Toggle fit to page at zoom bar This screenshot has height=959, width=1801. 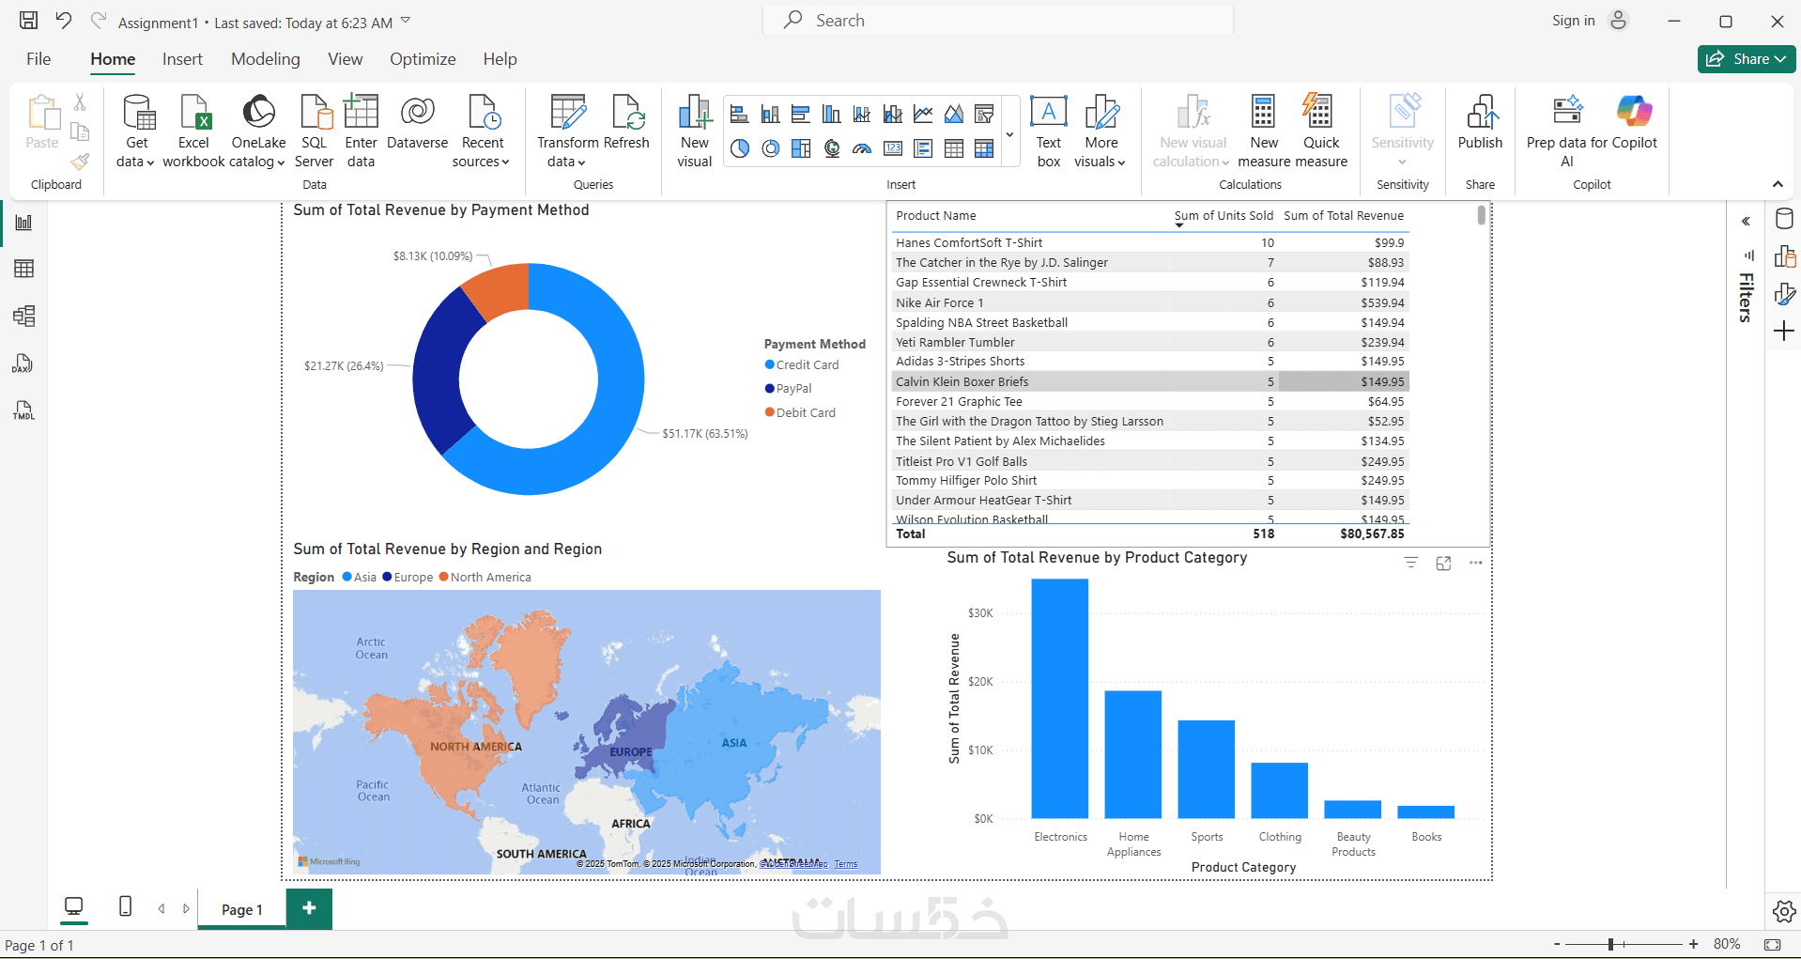click(x=1772, y=944)
